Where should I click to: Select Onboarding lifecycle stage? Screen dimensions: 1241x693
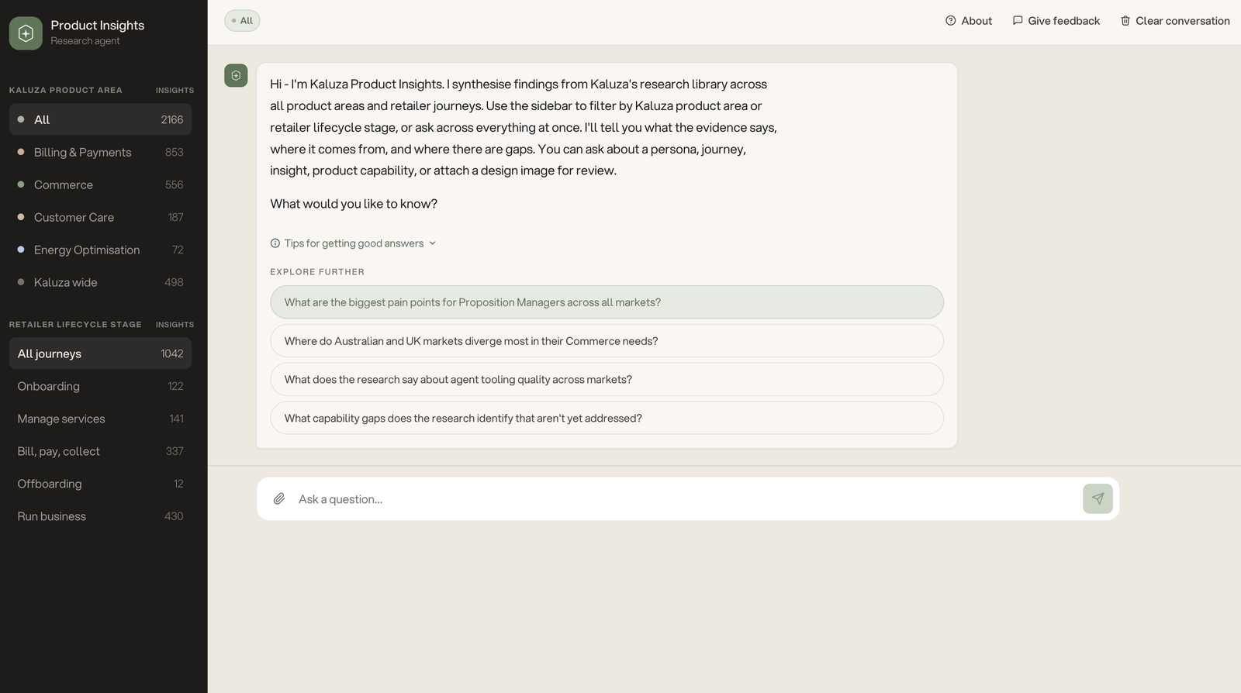[x=100, y=386]
